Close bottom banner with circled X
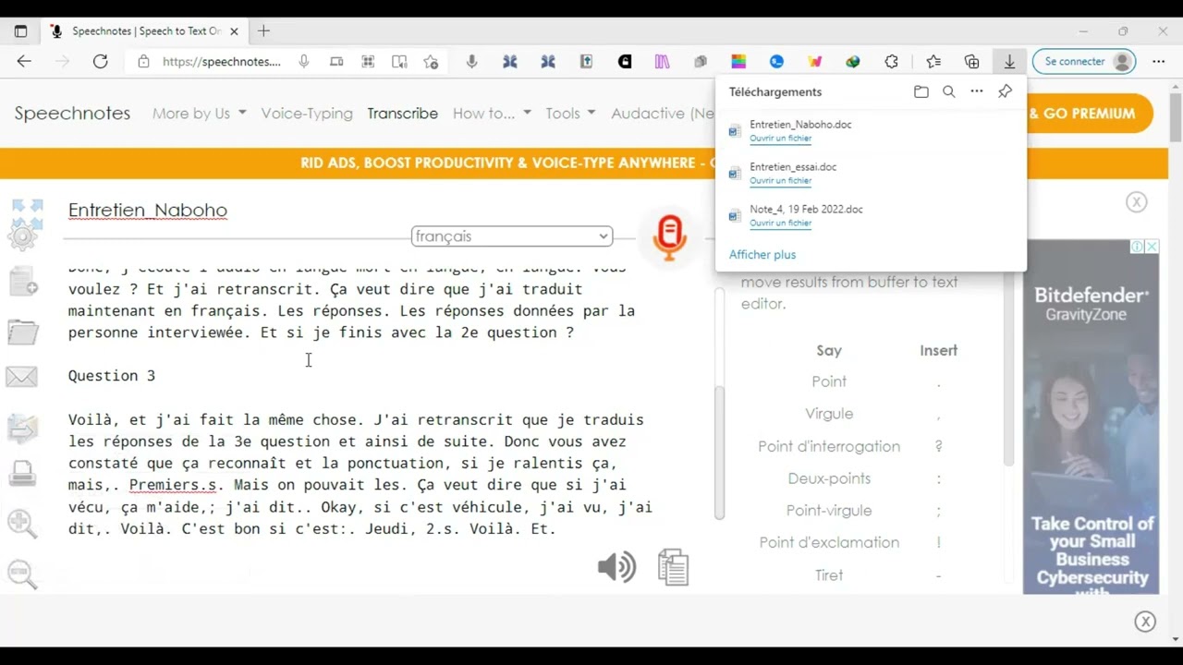Viewport: 1183px width, 665px height. tap(1145, 622)
